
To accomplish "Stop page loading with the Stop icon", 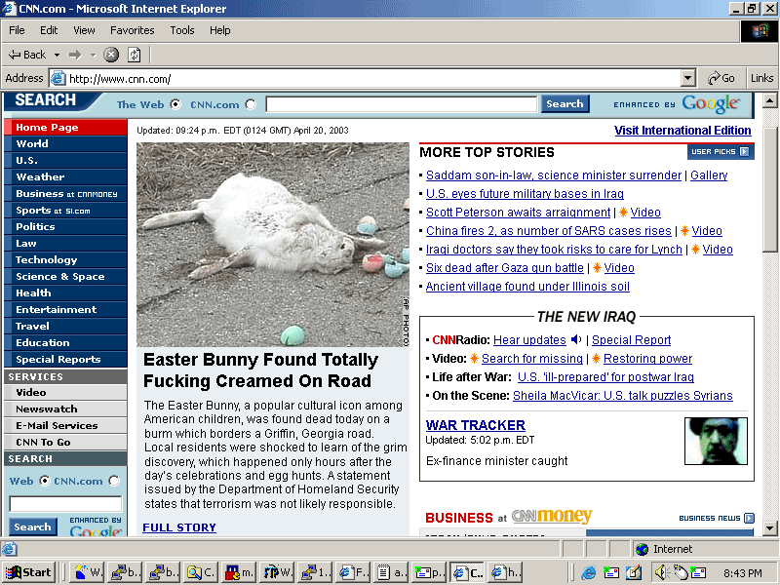I will [111, 55].
